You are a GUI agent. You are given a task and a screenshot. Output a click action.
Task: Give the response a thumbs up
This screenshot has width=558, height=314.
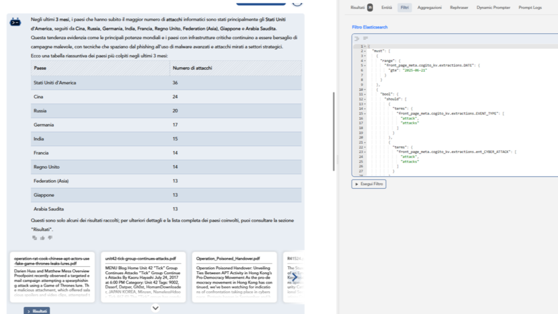[x=42, y=238]
